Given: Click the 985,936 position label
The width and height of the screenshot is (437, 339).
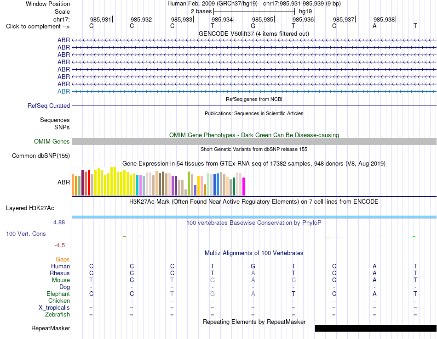Looking at the screenshot, I should coord(303,19).
